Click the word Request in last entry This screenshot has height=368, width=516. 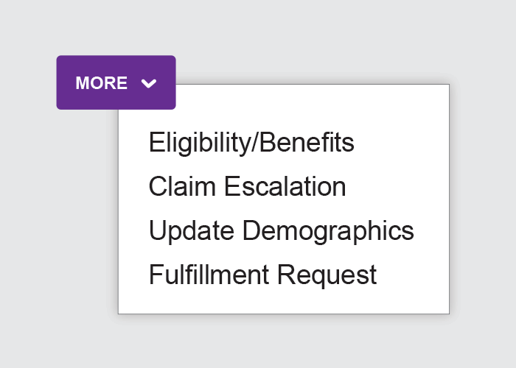pyautogui.click(x=327, y=275)
